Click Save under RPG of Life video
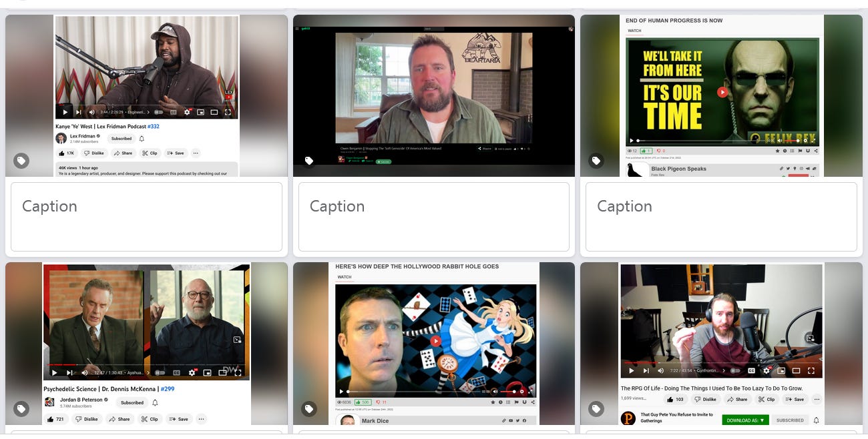Image resolution: width=868 pixels, height=439 pixels. click(794, 399)
